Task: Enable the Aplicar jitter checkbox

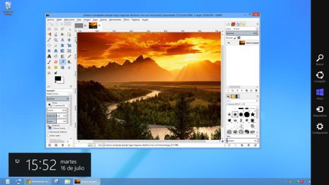Action: coord(49,136)
